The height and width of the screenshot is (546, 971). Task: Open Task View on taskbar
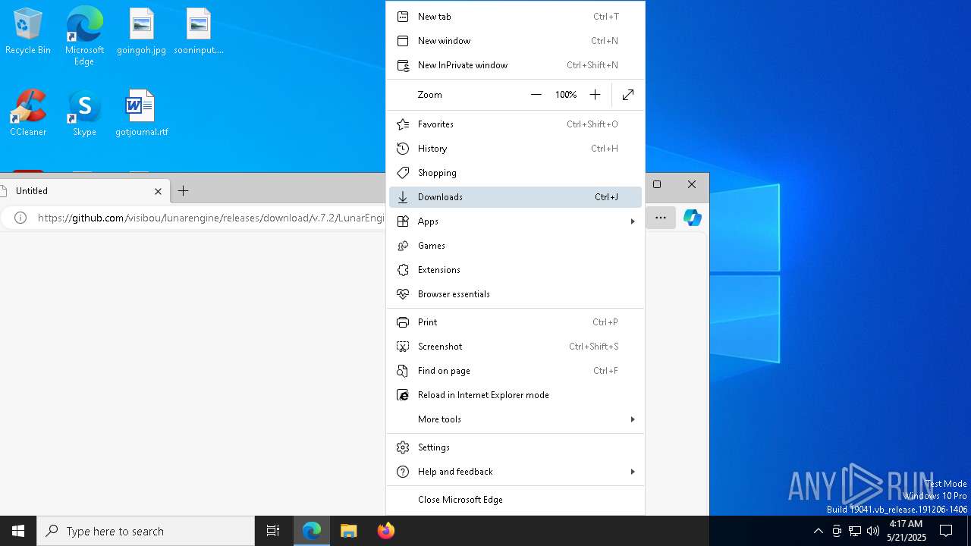[273, 531]
